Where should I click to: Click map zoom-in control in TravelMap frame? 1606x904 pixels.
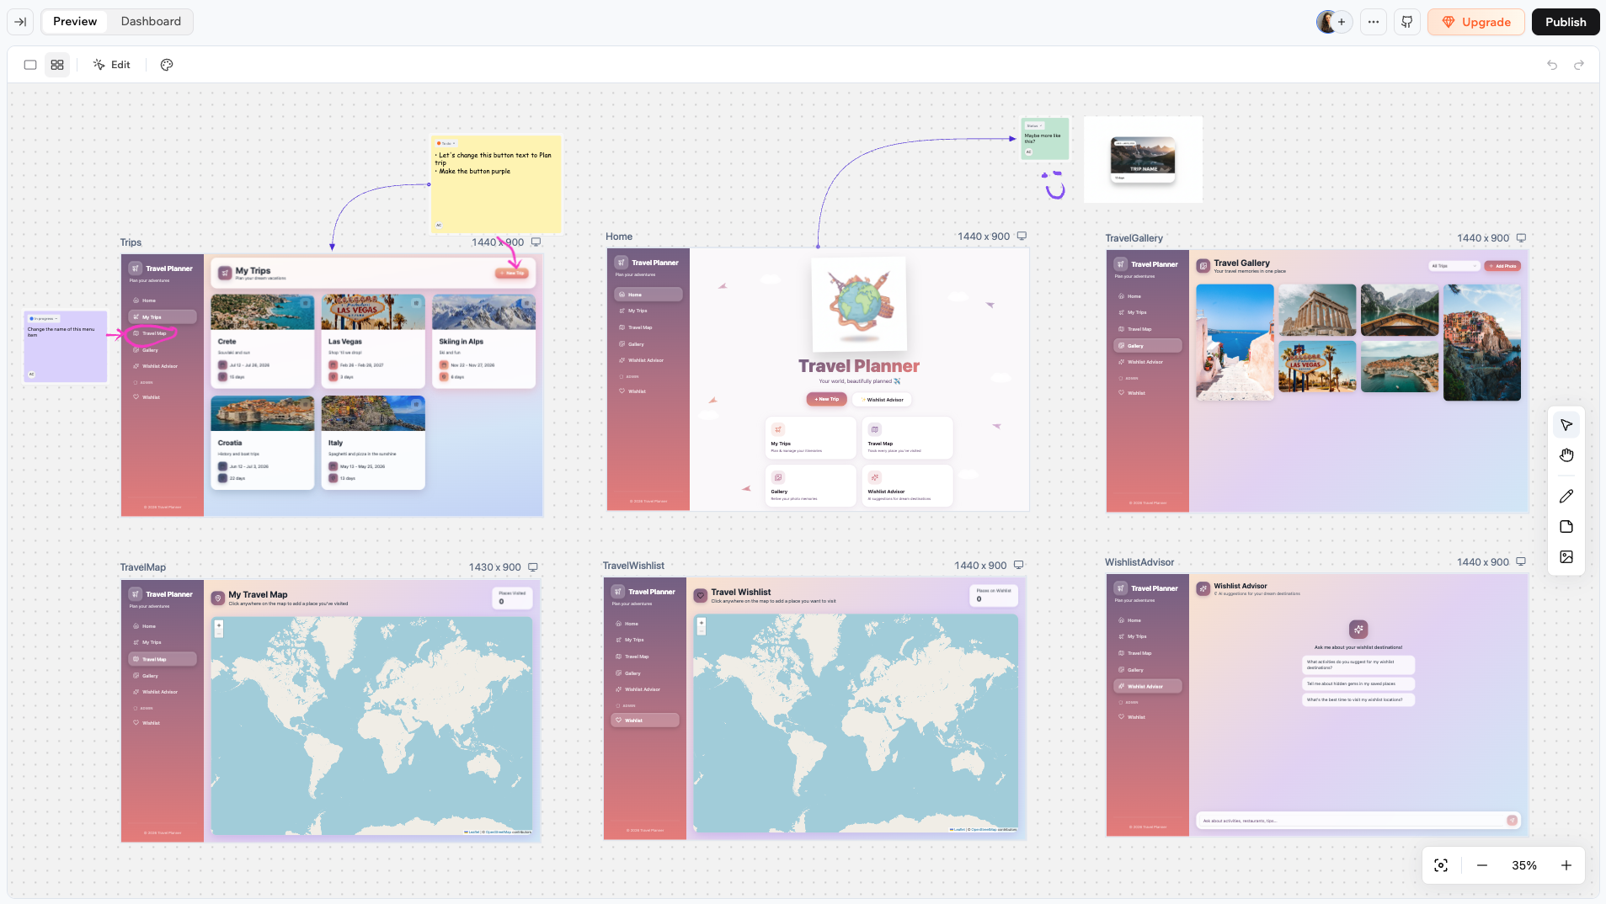[219, 625]
